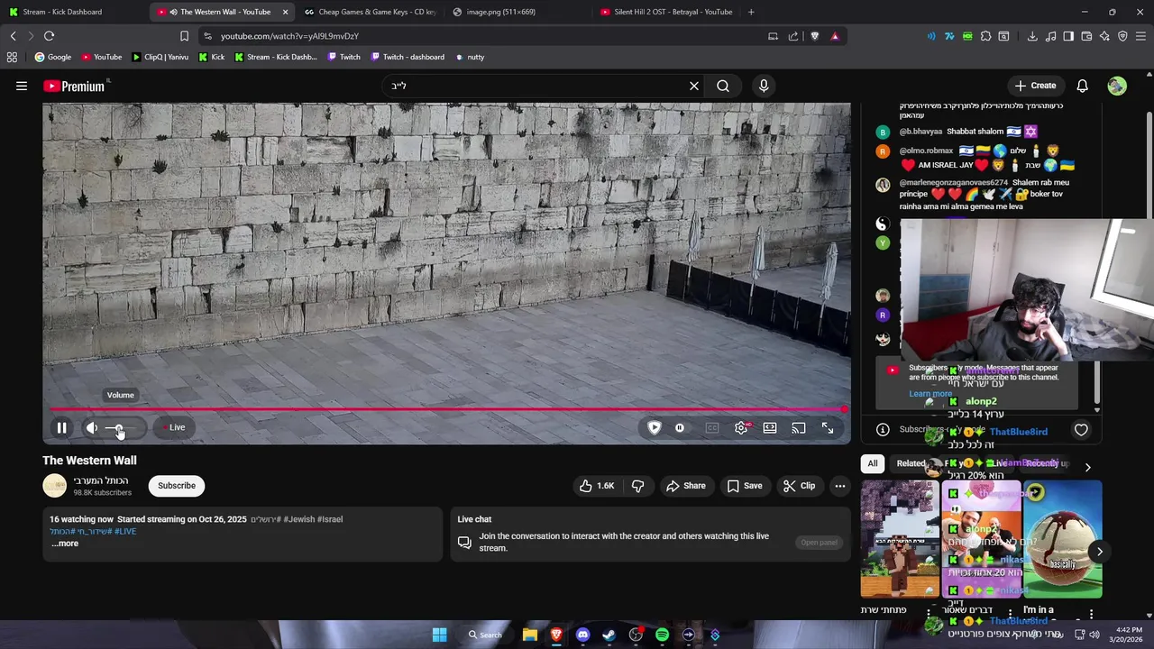Open the browser extensions puzzle icon

pyautogui.click(x=985, y=36)
